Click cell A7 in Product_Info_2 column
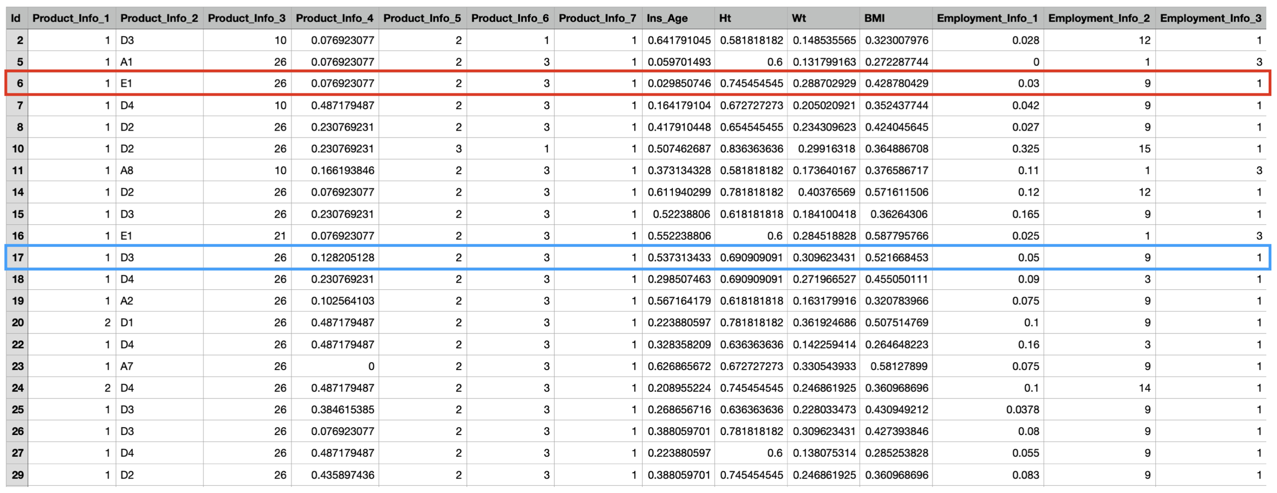The width and height of the screenshot is (1277, 493). [x=160, y=366]
